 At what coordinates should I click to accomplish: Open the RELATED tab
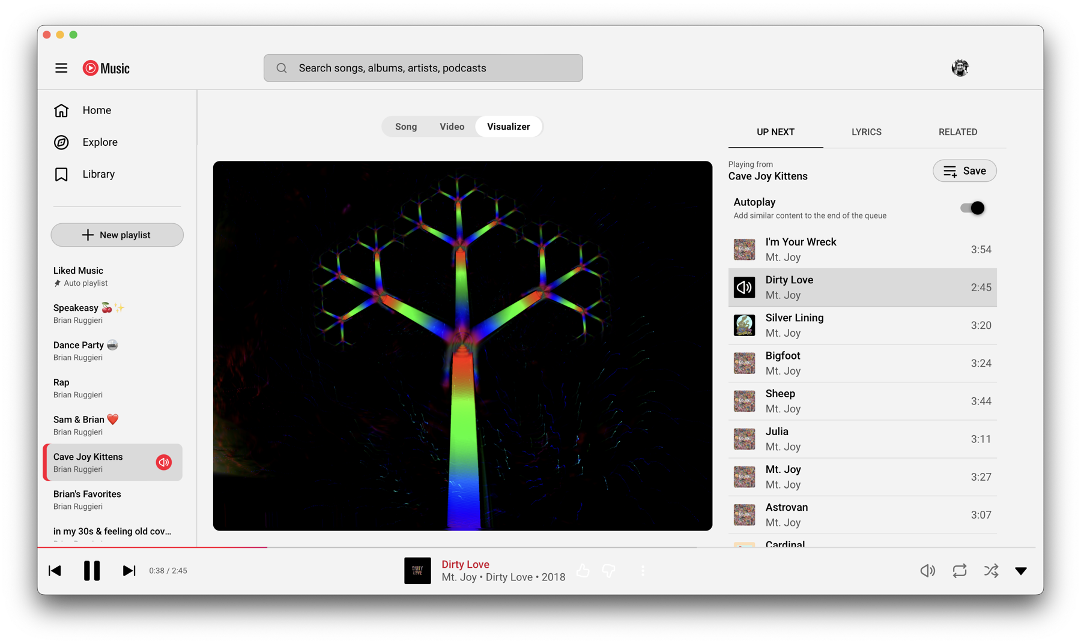(x=958, y=132)
